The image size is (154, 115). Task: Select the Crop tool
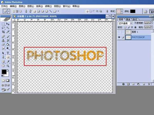3,32
